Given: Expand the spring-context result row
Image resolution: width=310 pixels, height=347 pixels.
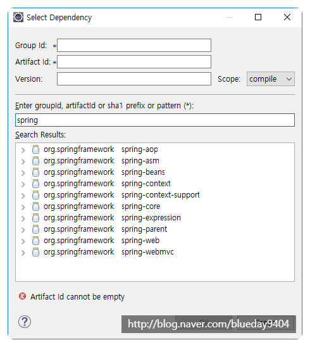Looking at the screenshot, I should [23, 184].
